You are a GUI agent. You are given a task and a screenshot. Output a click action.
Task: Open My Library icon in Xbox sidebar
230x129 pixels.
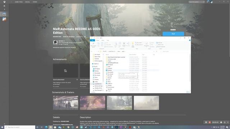pos(4,6)
